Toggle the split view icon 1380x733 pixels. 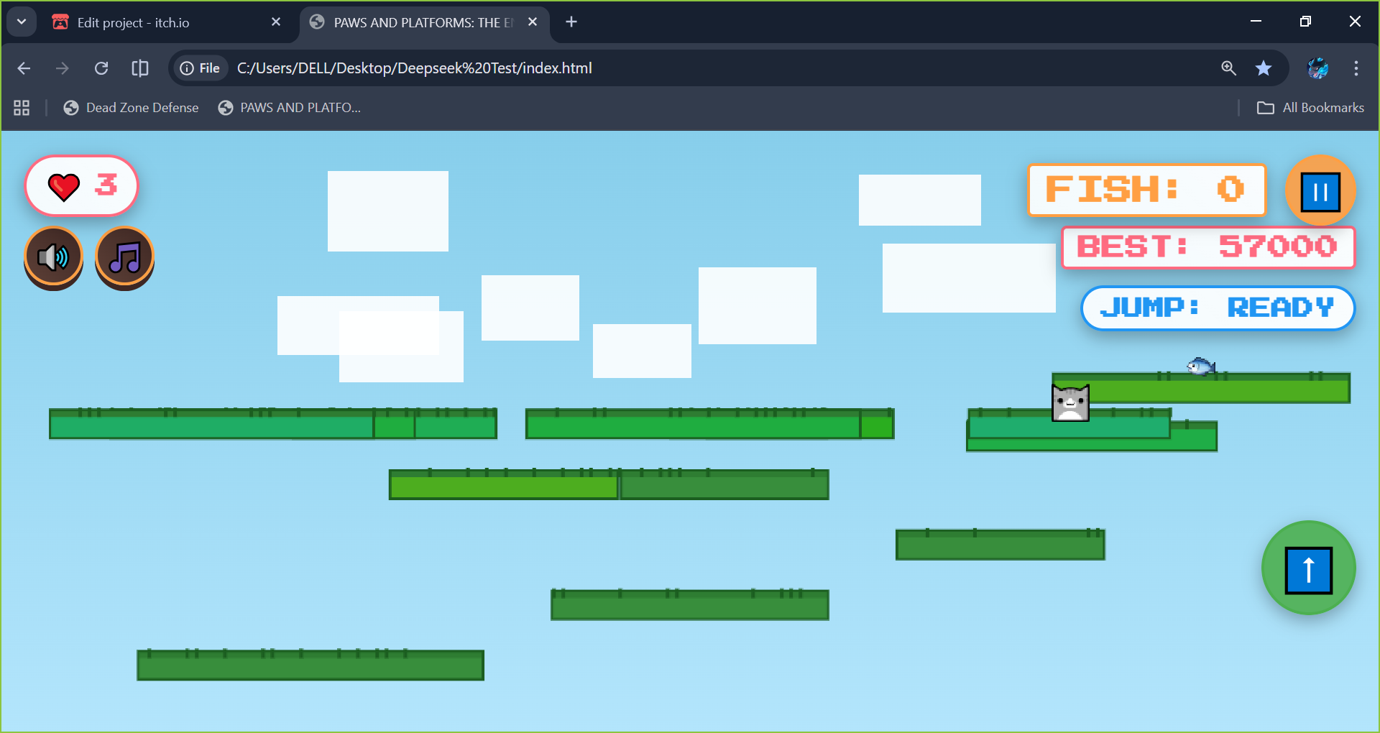140,68
